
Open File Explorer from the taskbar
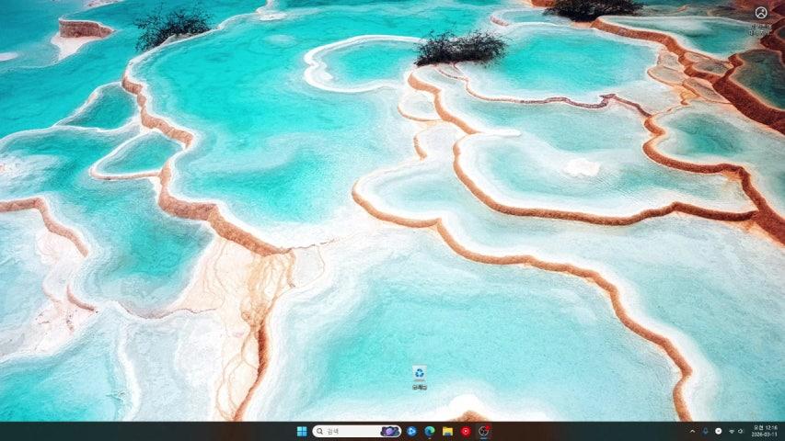point(447,431)
